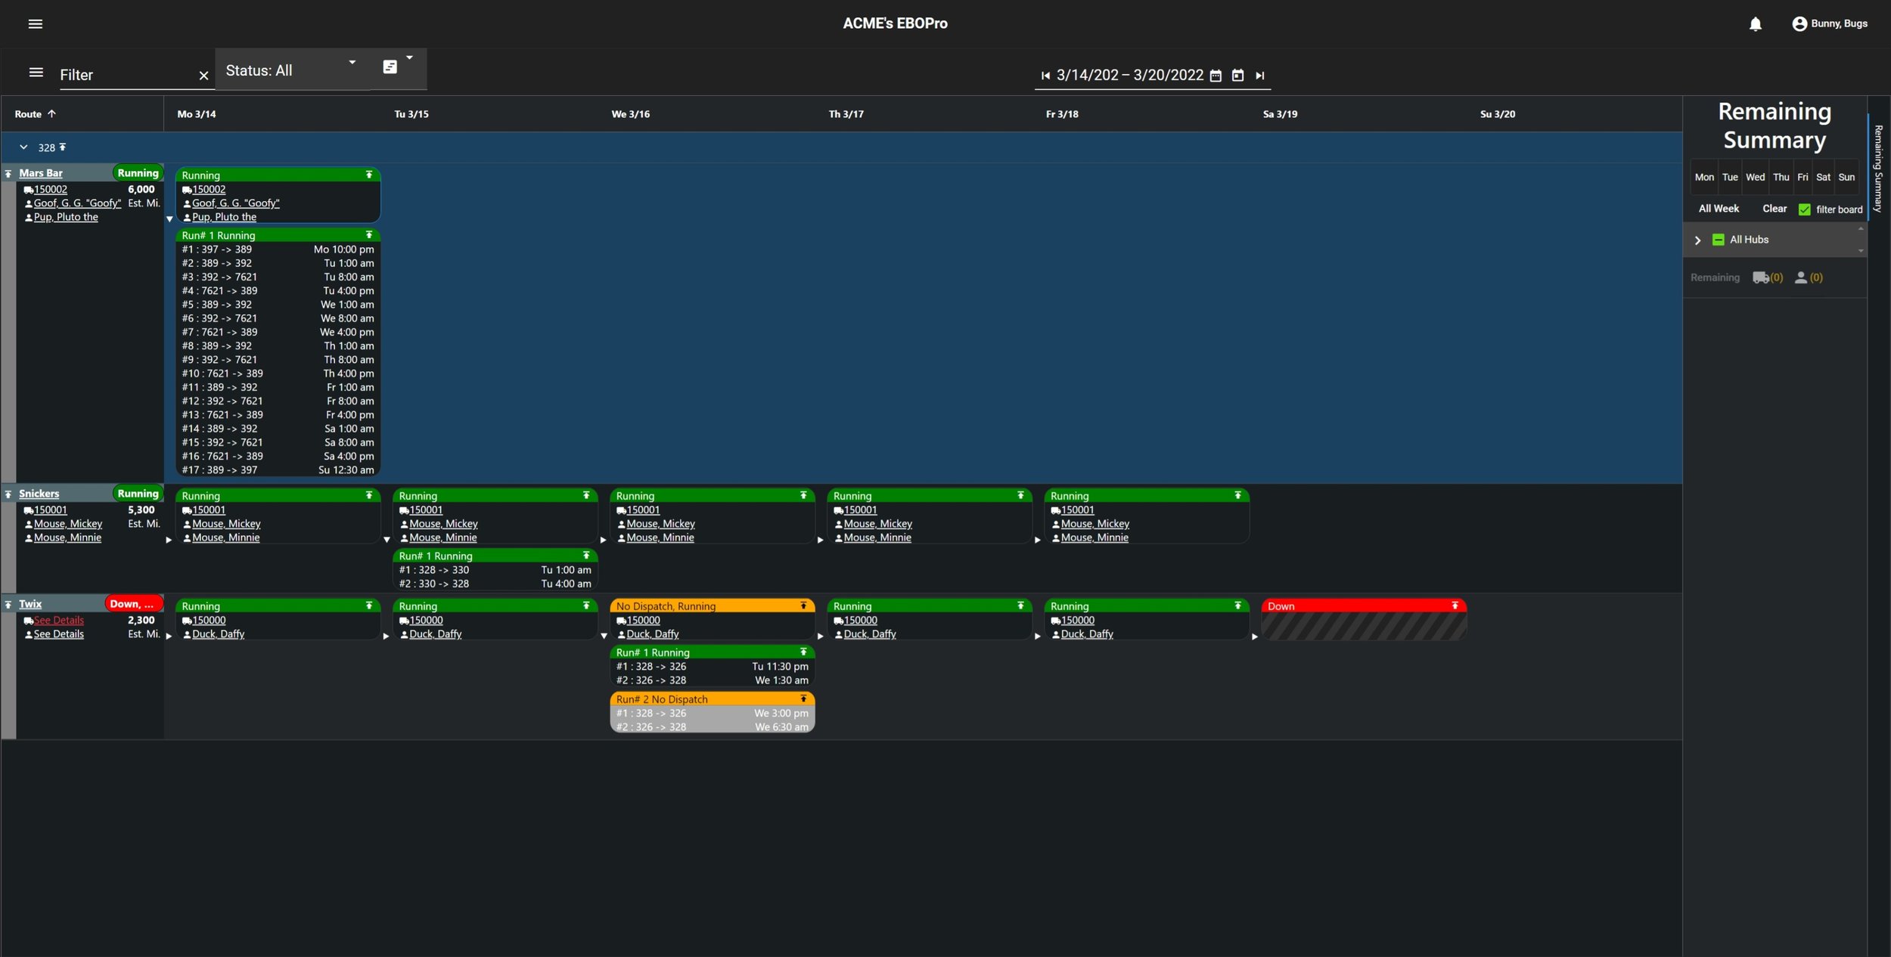1891x957 pixels.
Task: Click collapse icon on Snickers Wednesday Running card
Action: (x=803, y=495)
